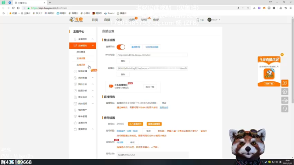Image resolution: width=294 pixels, height=165 pixels.
Task: Click the home icon on right toolbar
Action: (285, 92)
